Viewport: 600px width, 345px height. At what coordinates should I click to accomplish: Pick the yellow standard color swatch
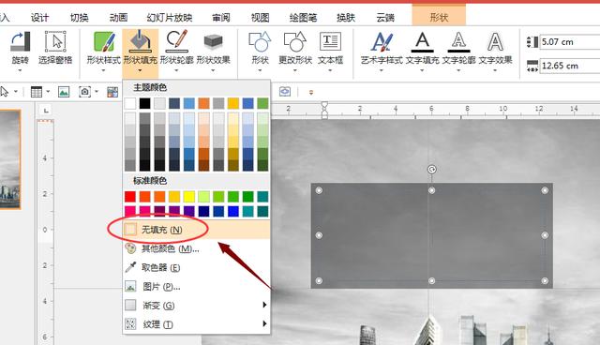189,197
